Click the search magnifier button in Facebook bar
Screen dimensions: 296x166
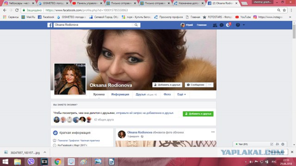[x=136, y=25]
